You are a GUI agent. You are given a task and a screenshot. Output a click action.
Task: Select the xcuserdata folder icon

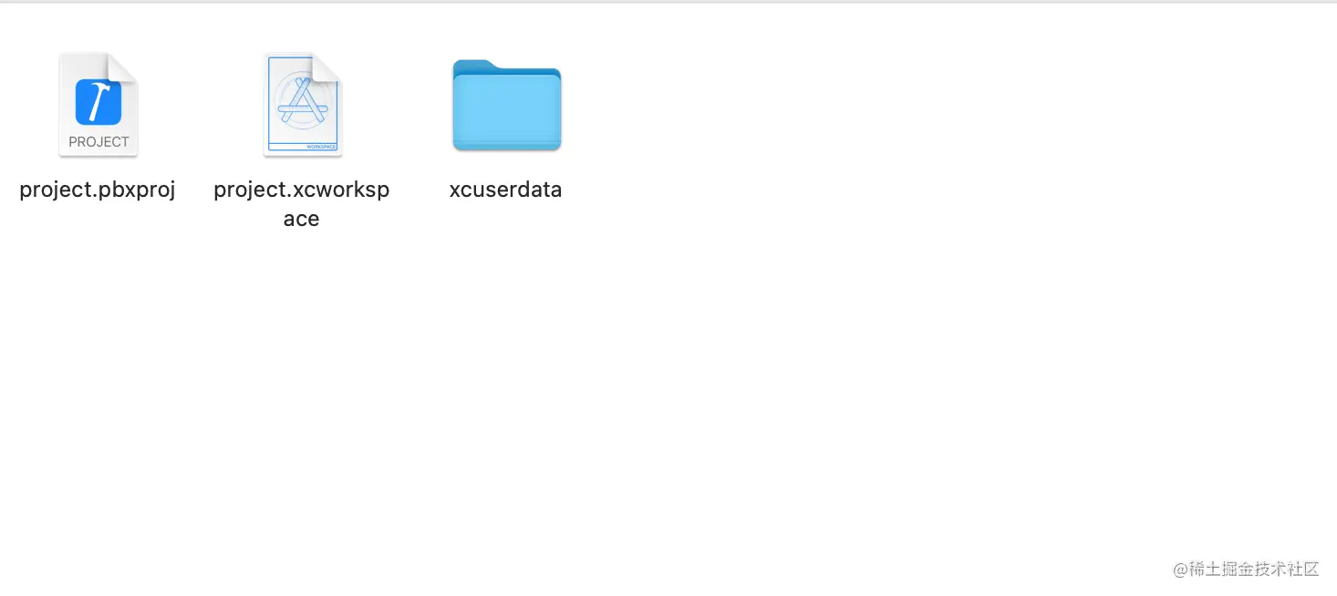point(506,105)
